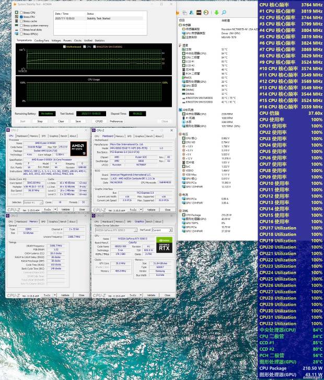This screenshot has height=380, width=324.
Task: Open Tools dropdown arrow in CPU-Z Mainboard window
Action: tap(141, 210)
